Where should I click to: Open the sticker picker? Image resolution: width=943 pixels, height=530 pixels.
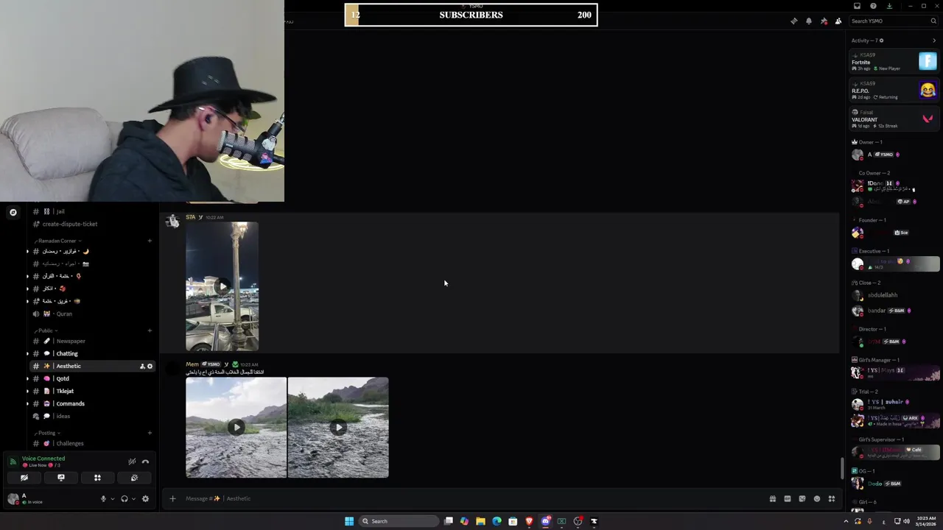point(802,498)
